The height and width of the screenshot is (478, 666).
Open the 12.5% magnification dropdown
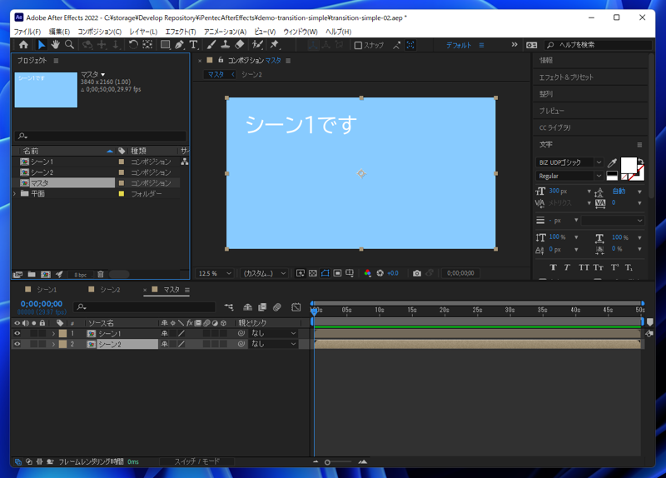(216, 273)
